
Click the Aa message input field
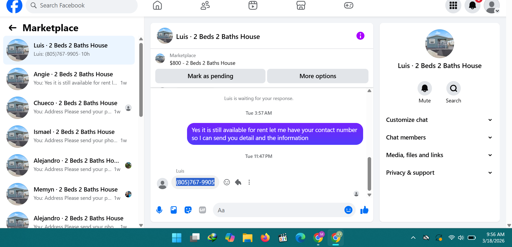[279, 210]
